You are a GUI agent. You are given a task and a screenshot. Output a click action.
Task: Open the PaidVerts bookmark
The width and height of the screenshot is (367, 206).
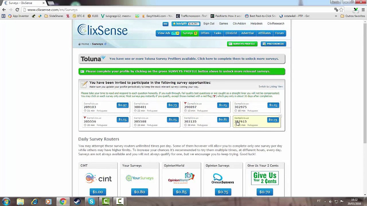click(226, 16)
